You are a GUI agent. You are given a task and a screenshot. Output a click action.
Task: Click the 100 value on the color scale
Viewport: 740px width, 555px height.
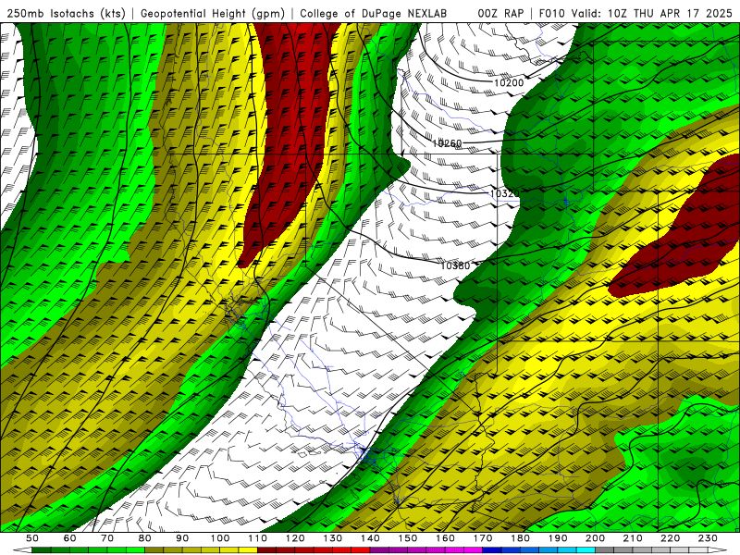pos(220,538)
